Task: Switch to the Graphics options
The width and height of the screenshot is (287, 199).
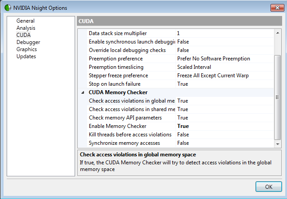Action: coord(27,49)
